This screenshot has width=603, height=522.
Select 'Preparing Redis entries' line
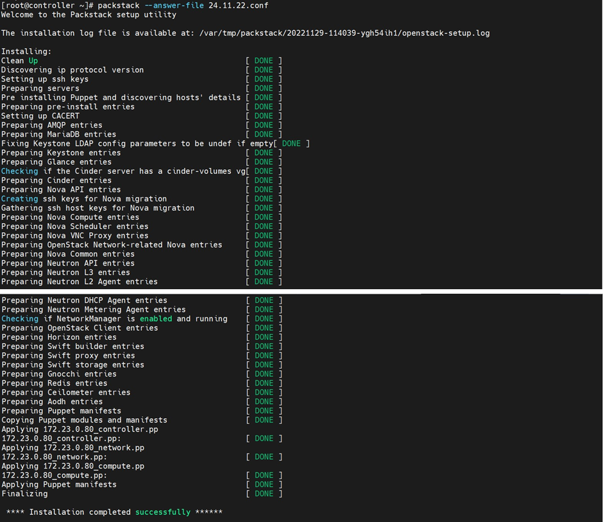(x=55, y=383)
